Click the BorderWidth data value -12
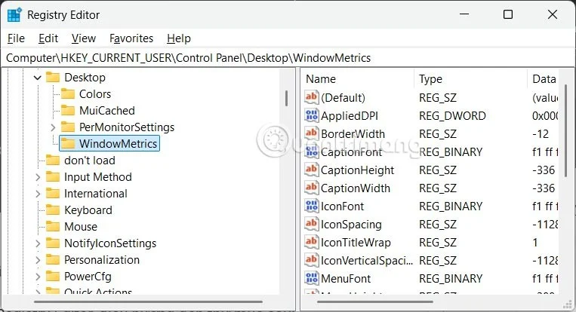576x312 pixels. click(541, 134)
